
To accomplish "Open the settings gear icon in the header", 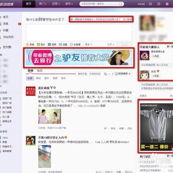I will tap(167, 4).
